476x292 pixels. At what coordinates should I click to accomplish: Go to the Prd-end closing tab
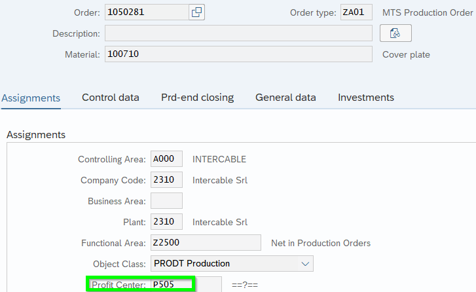[x=197, y=98]
